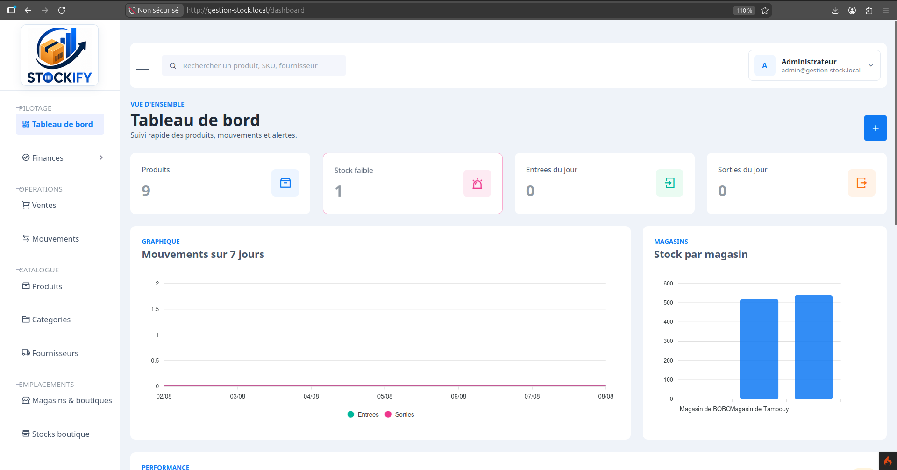Open browser extensions icon
Image resolution: width=897 pixels, height=470 pixels.
click(869, 10)
